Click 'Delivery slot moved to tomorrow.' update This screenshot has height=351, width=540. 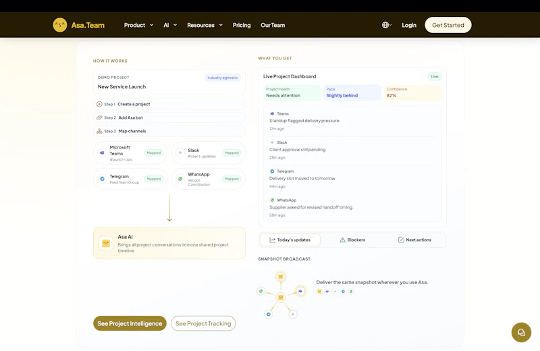pos(302,178)
